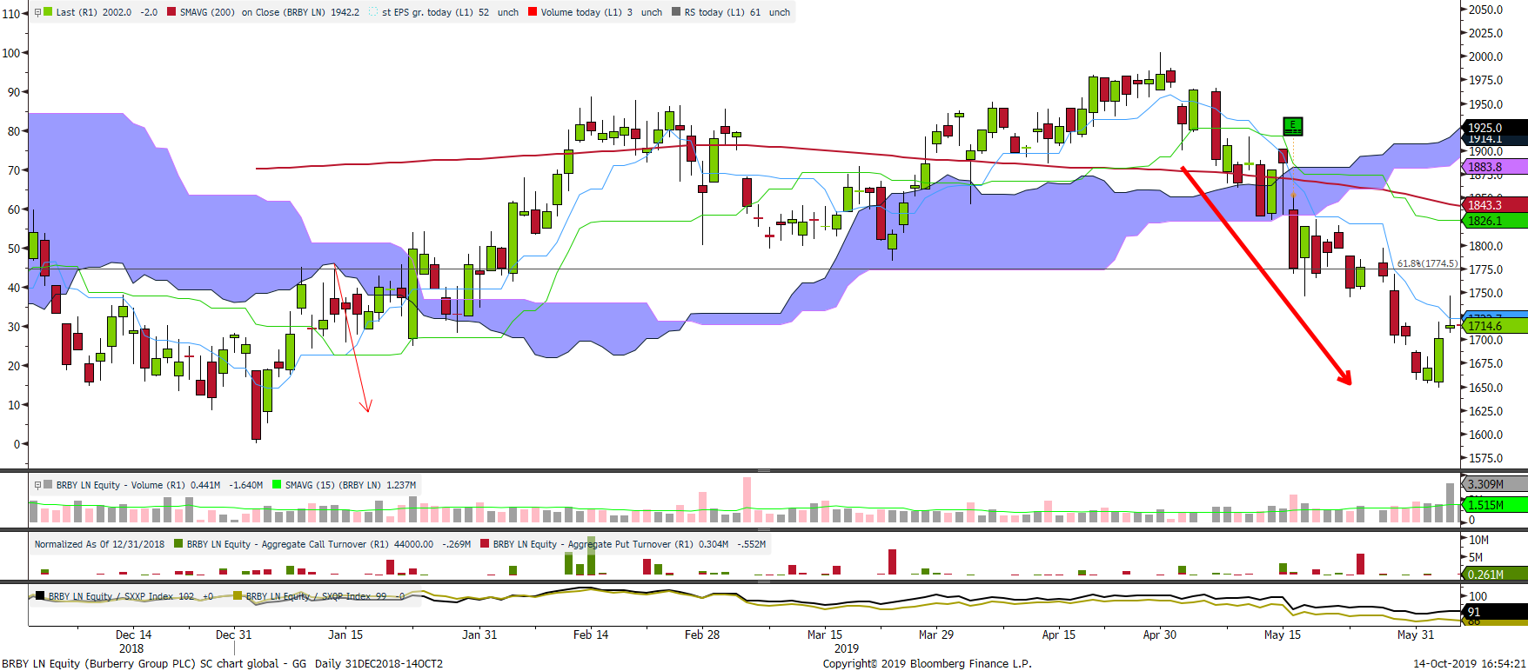The image size is (1528, 671).
Task: Click the 1600.0 right price axis label
Action: (1485, 435)
